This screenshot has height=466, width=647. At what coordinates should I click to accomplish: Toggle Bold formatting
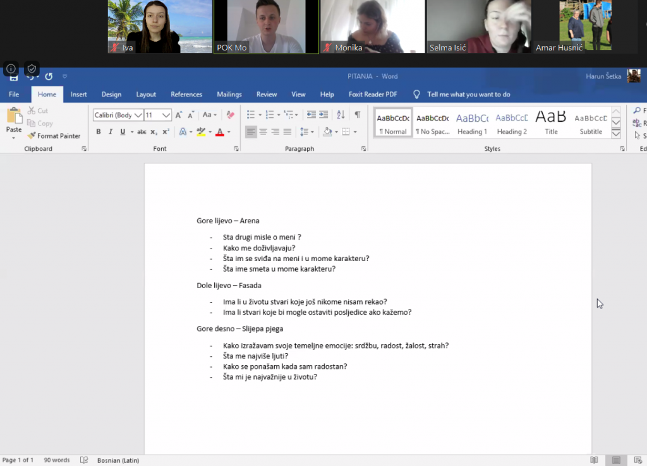tap(99, 132)
